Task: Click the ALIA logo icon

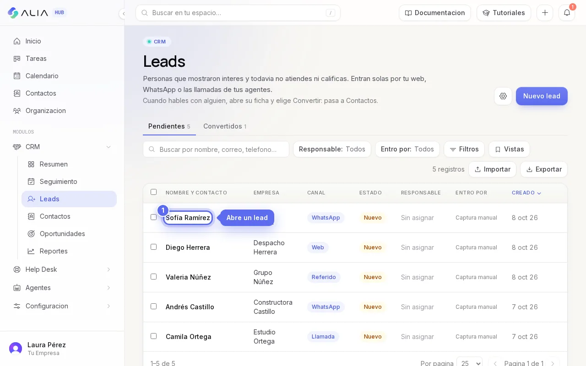Action: point(13,13)
